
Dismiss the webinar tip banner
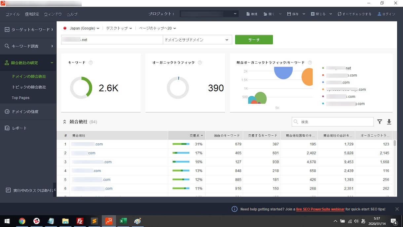pos(397,209)
